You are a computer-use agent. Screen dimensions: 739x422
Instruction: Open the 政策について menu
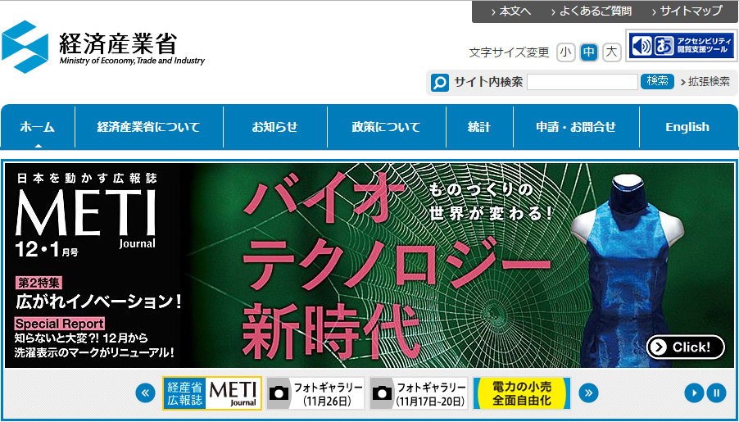(387, 127)
